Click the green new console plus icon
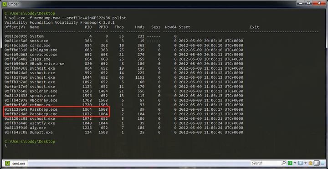The width and height of the screenshot is (328, 169). 290,163
